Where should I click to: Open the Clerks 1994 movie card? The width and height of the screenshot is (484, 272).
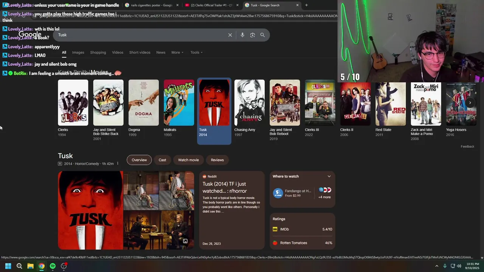click(73, 108)
